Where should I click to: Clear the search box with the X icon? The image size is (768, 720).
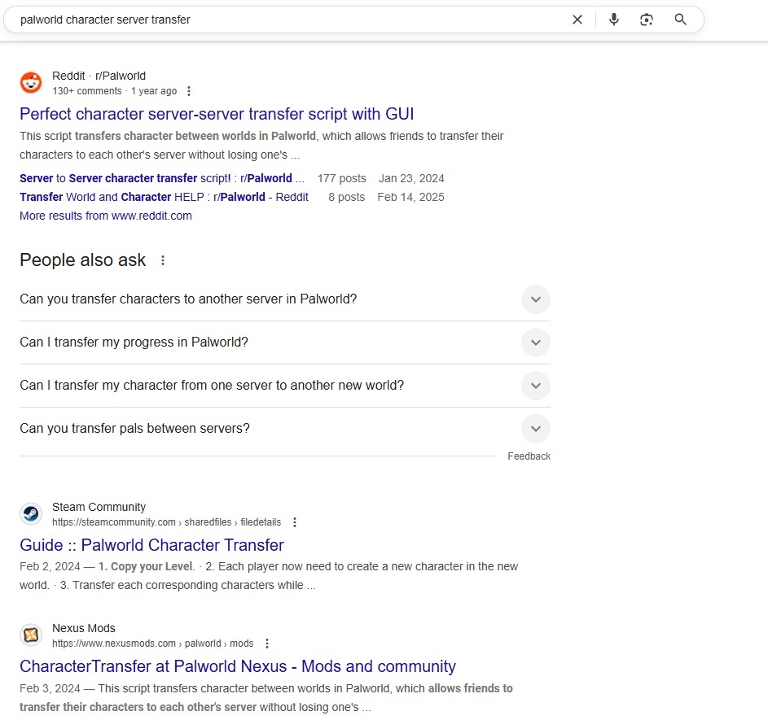point(577,20)
